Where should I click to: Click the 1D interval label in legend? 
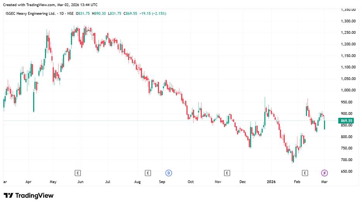pos(61,14)
